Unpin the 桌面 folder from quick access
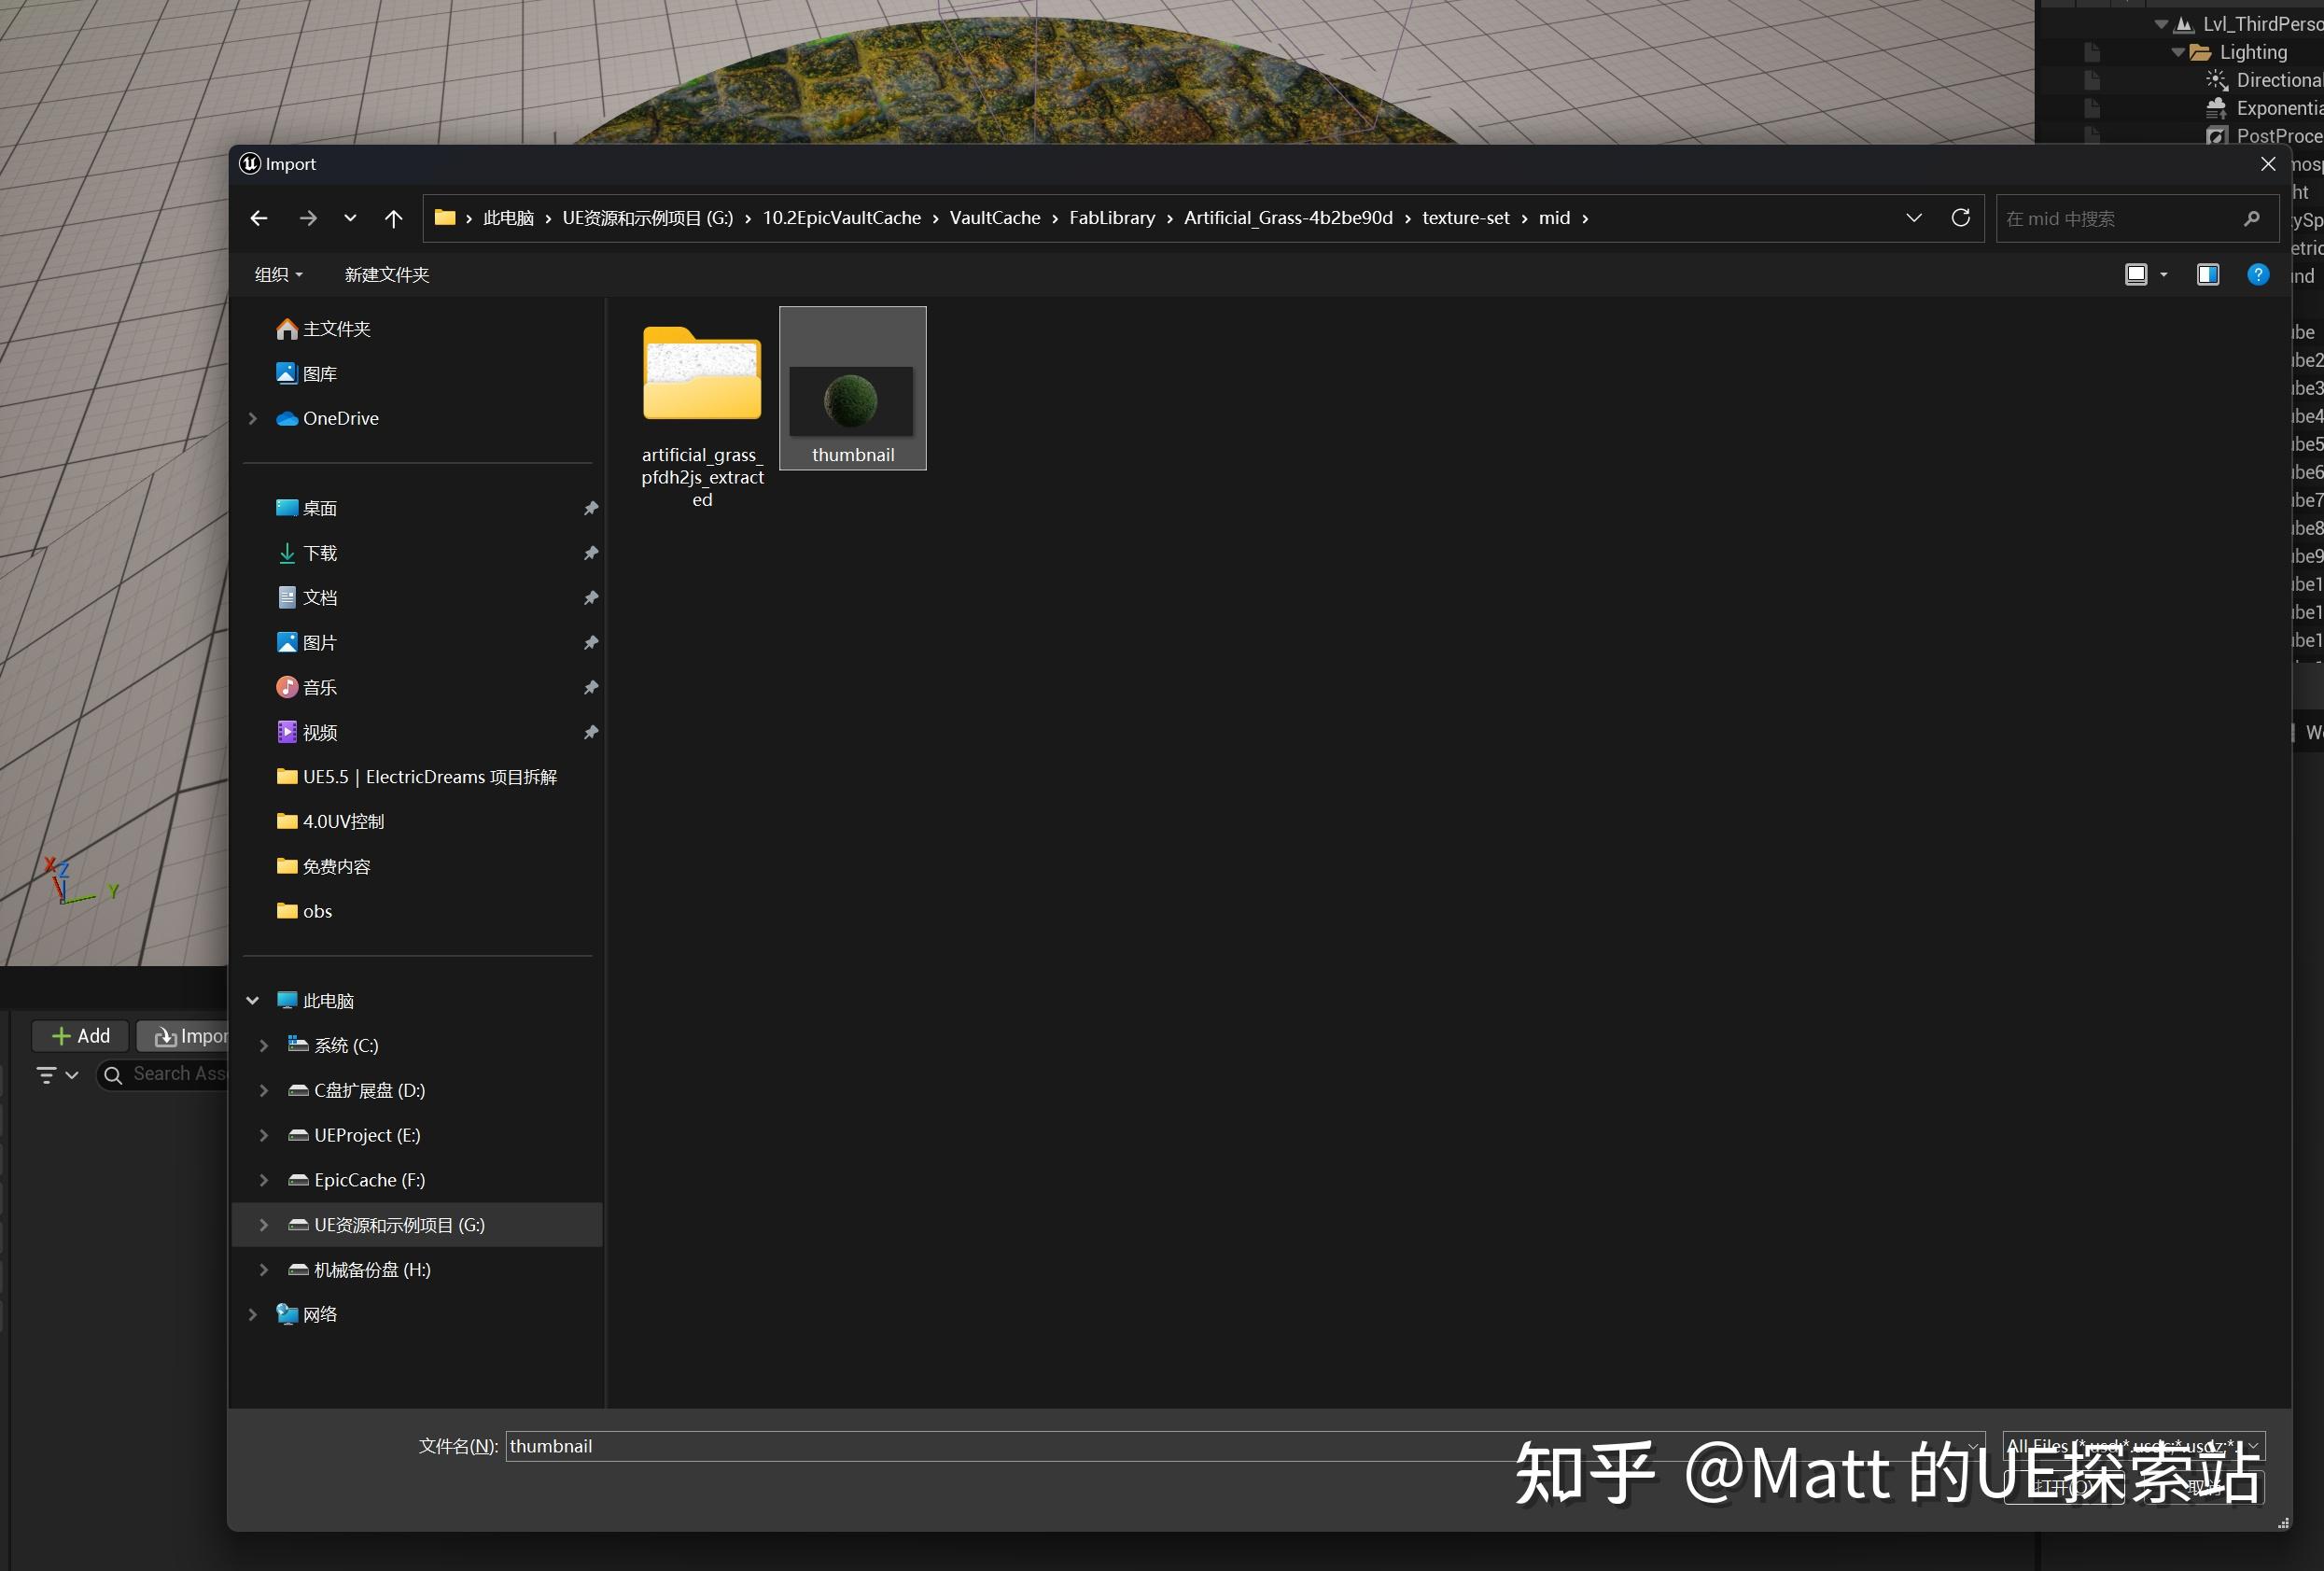The image size is (2324, 1571). 590,508
